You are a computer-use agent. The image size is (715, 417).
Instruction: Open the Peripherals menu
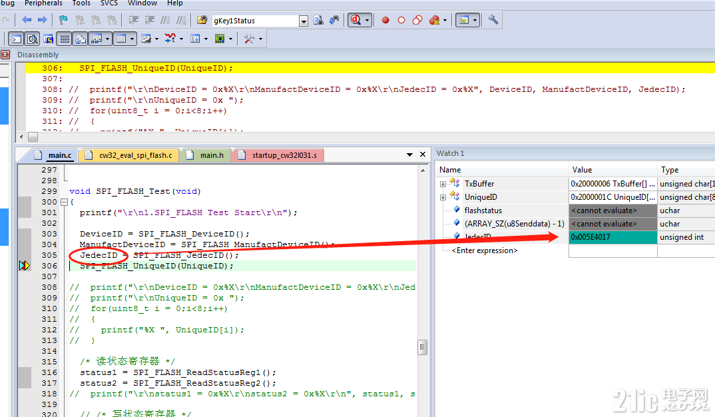click(x=43, y=3)
